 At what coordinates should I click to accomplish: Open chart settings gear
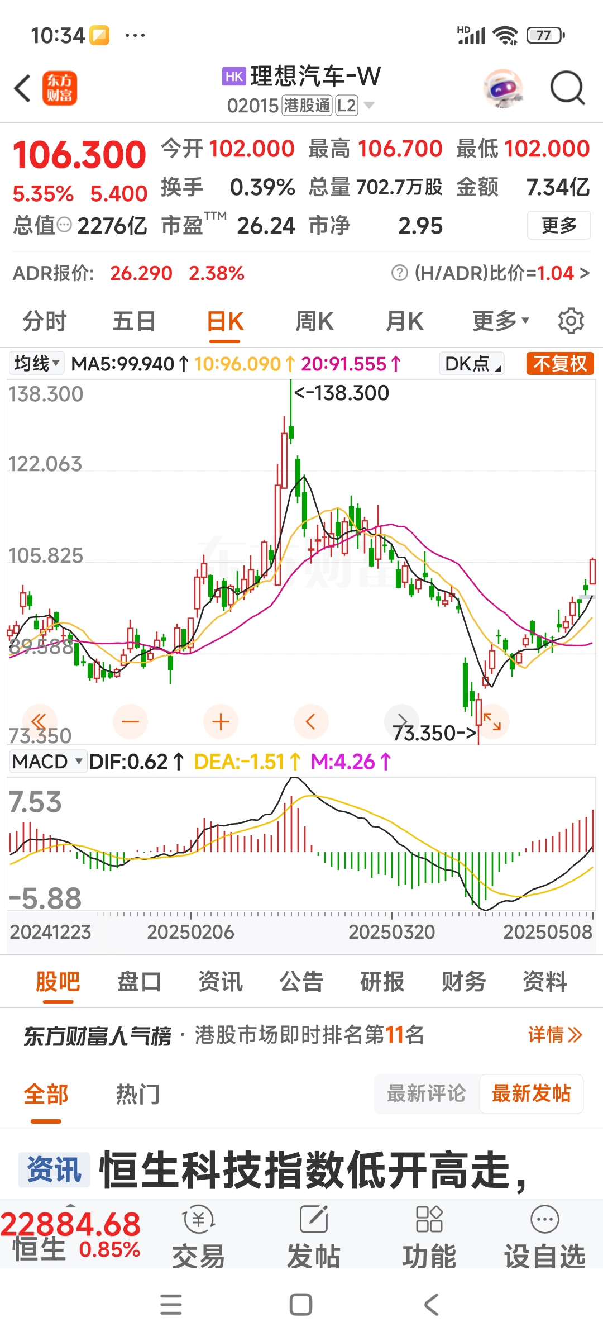point(571,321)
